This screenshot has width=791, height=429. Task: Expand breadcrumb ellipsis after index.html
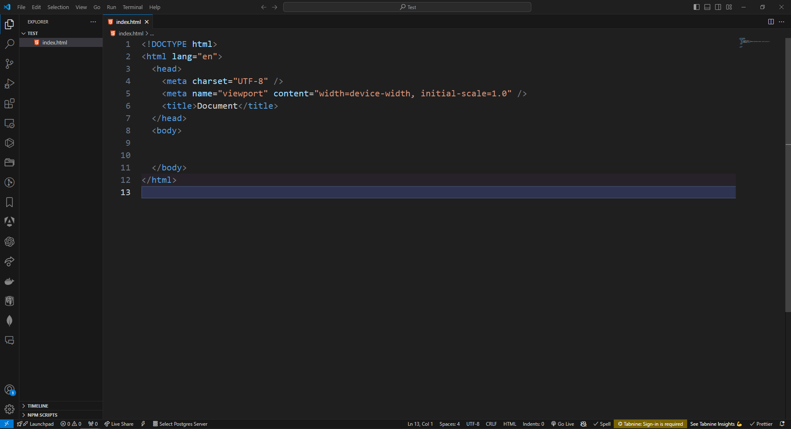tap(152, 34)
